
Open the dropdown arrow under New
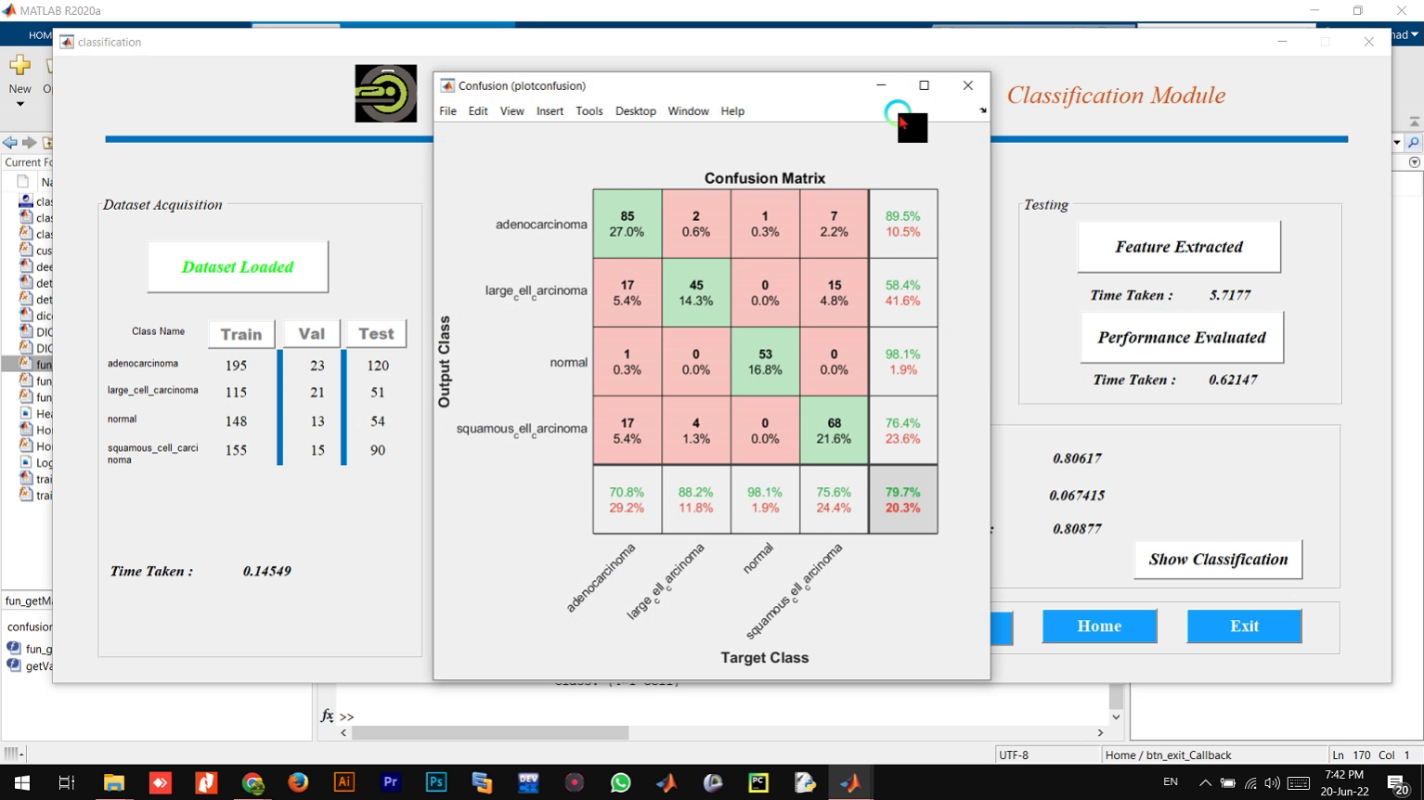click(x=19, y=104)
